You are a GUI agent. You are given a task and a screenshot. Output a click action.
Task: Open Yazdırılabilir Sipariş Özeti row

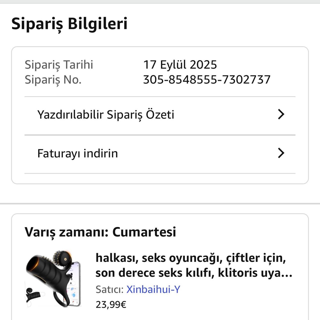click(105, 115)
